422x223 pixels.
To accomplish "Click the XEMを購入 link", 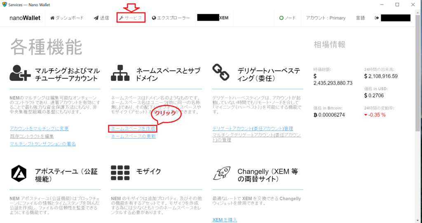I will 225,220.
